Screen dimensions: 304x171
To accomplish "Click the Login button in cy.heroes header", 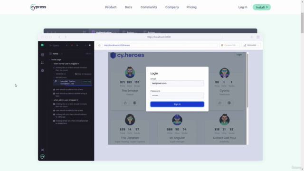I will tap(239, 55).
